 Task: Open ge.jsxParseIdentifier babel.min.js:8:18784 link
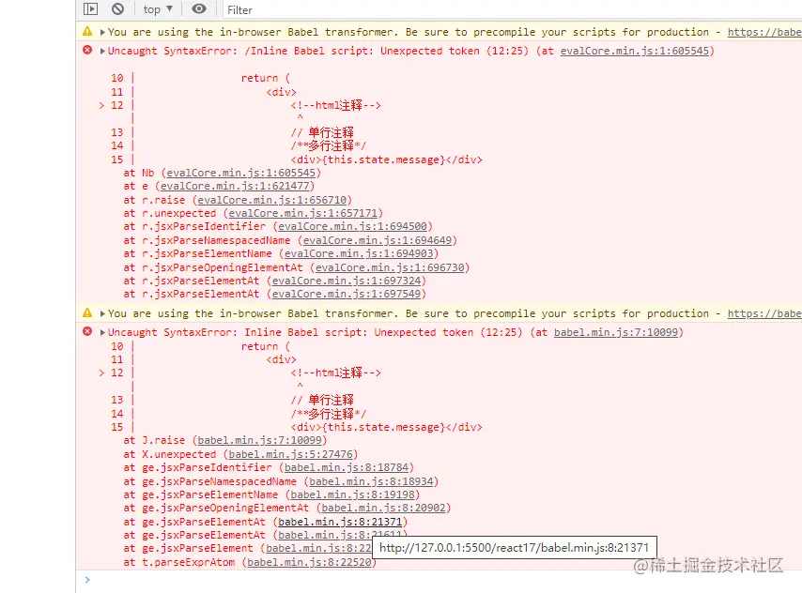347,468
